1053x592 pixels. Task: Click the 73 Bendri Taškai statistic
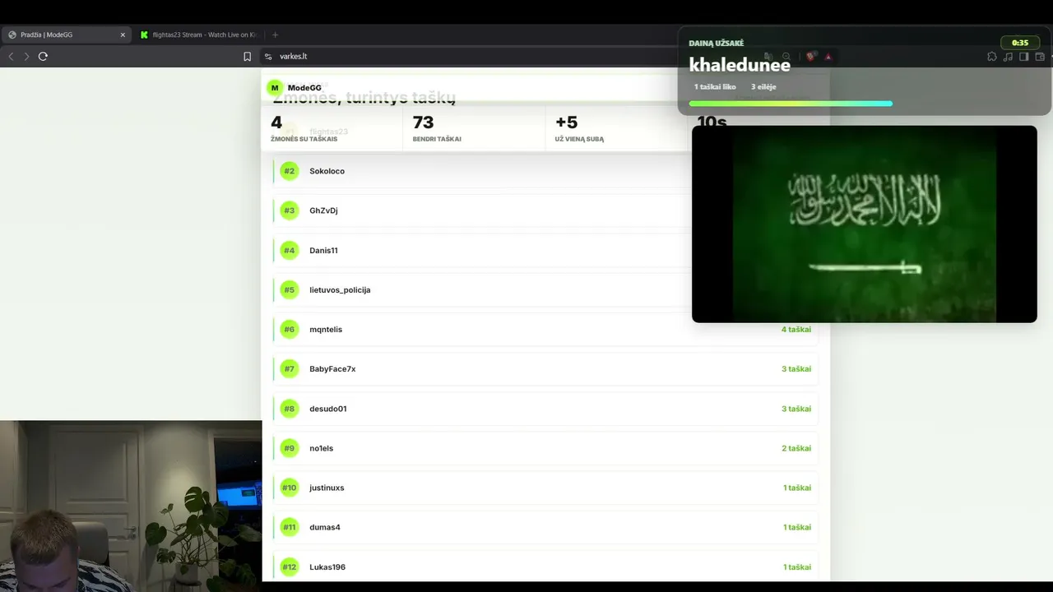[437, 128]
